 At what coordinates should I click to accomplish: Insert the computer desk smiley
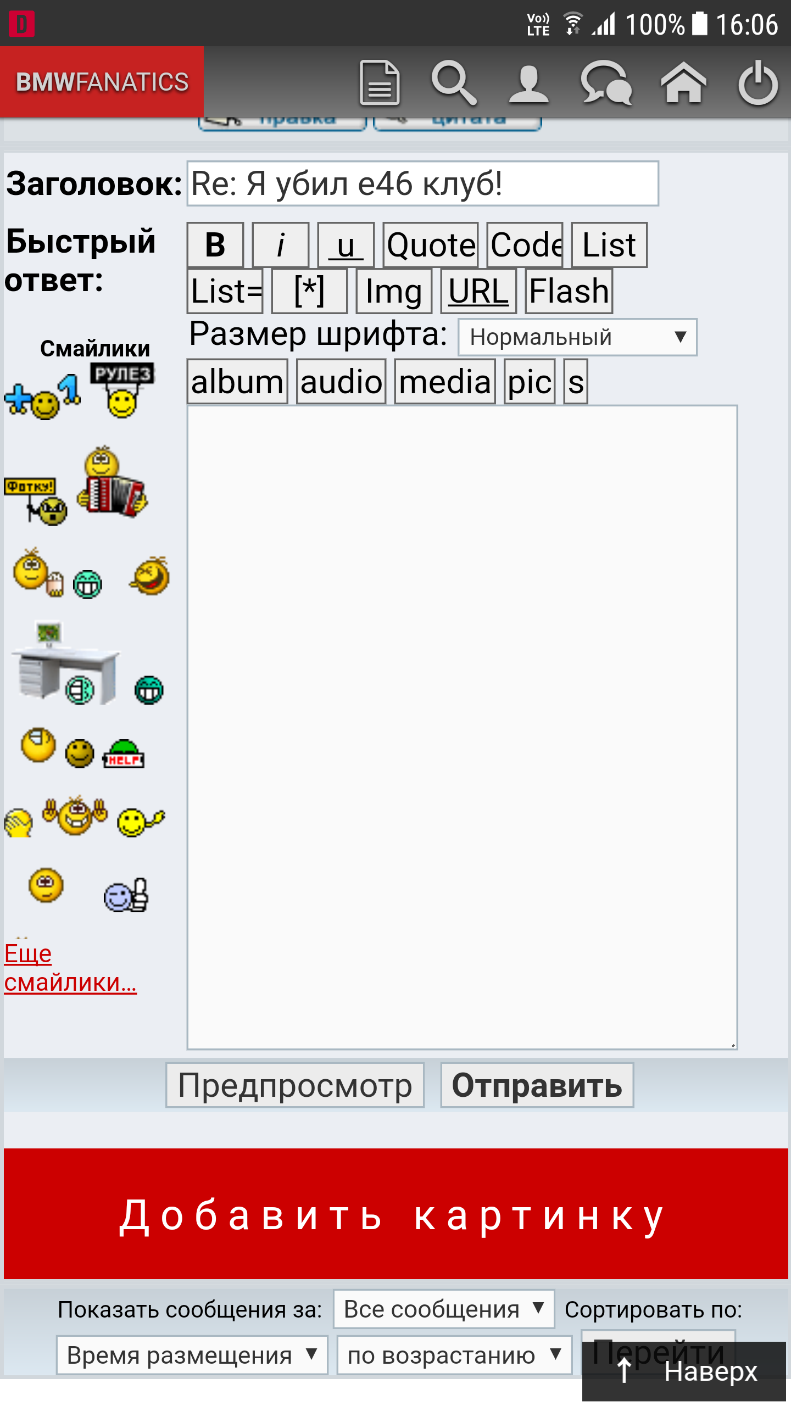coord(65,663)
